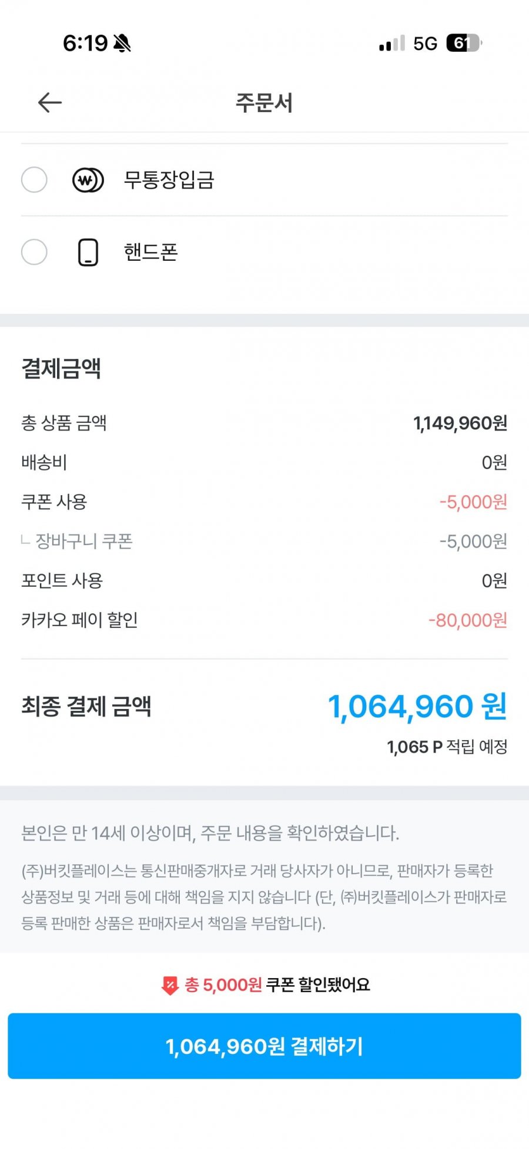Tap the silent mode bell icon
The width and height of the screenshot is (529, 1149).
point(122,43)
